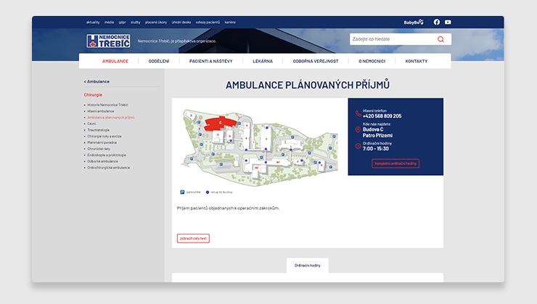Open the O nemocnici menu item
The width and height of the screenshot is (537, 304).
(372, 61)
